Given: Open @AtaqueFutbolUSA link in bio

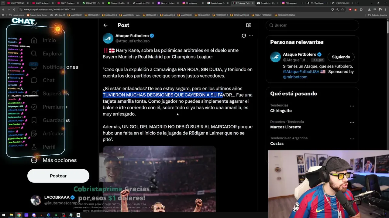Looking at the screenshot, I should click(x=301, y=71).
